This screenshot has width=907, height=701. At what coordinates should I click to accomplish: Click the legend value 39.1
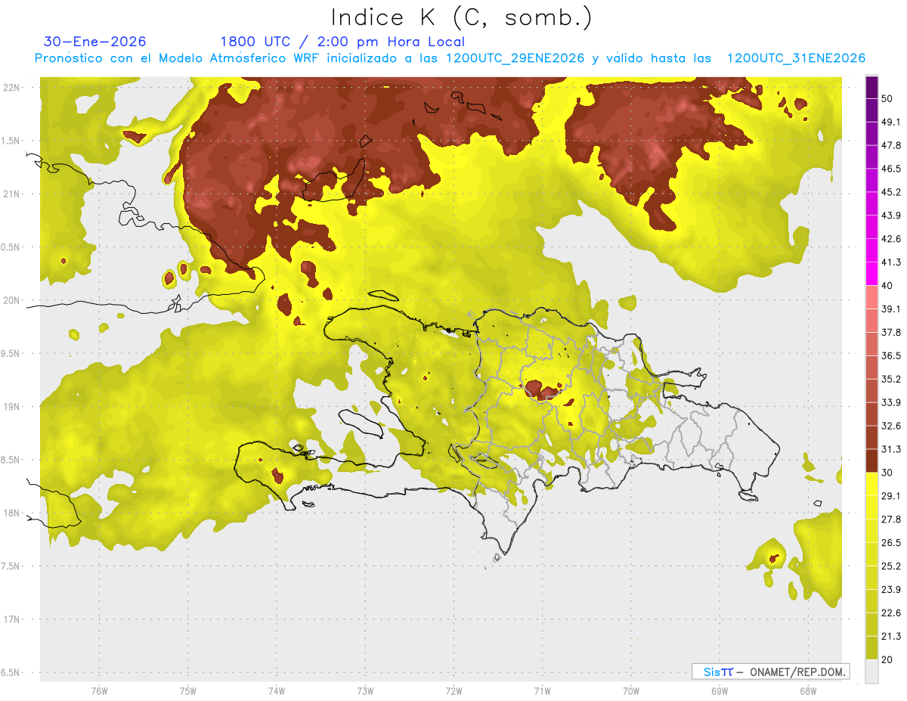tap(891, 309)
